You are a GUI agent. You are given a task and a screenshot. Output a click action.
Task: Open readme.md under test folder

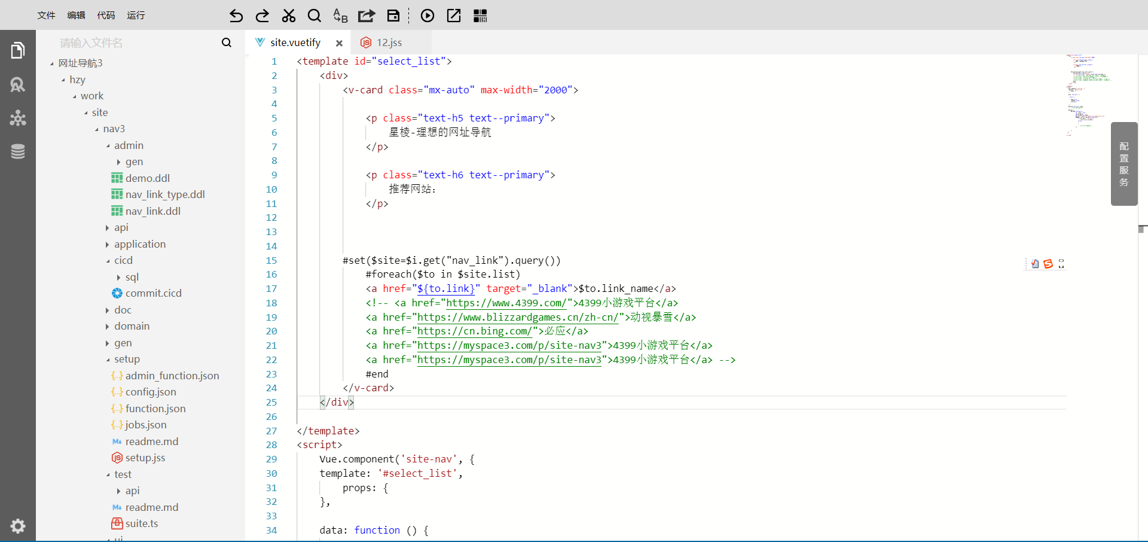152,507
